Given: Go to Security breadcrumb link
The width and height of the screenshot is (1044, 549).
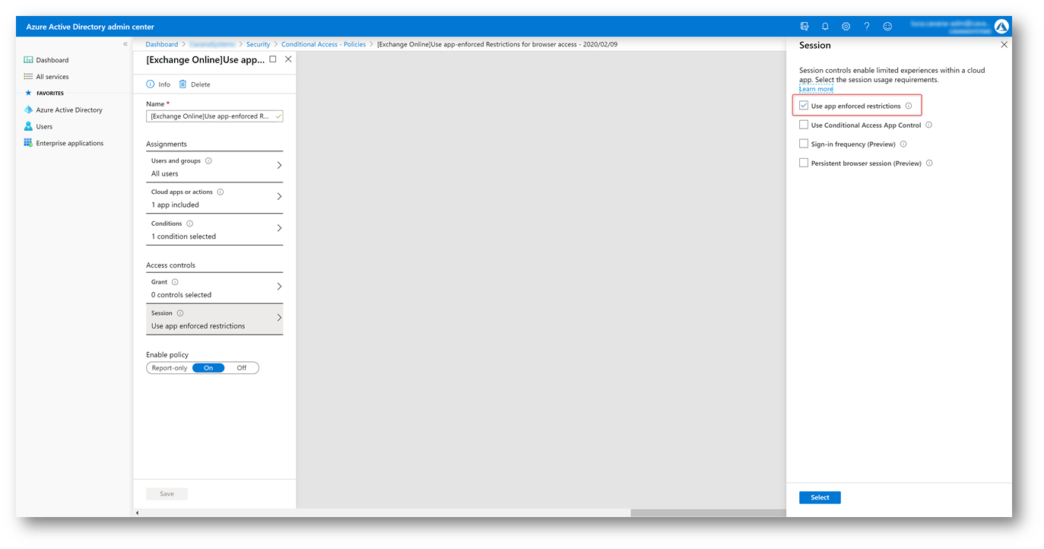Looking at the screenshot, I should point(259,45).
